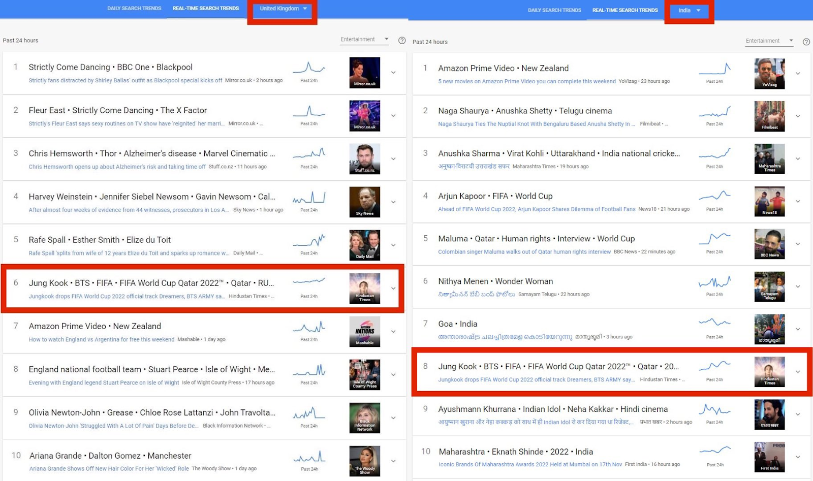This screenshot has width=813, height=481.
Task: Expand the Anushka Sharma • Virat Kohli row
Action: tap(798, 159)
